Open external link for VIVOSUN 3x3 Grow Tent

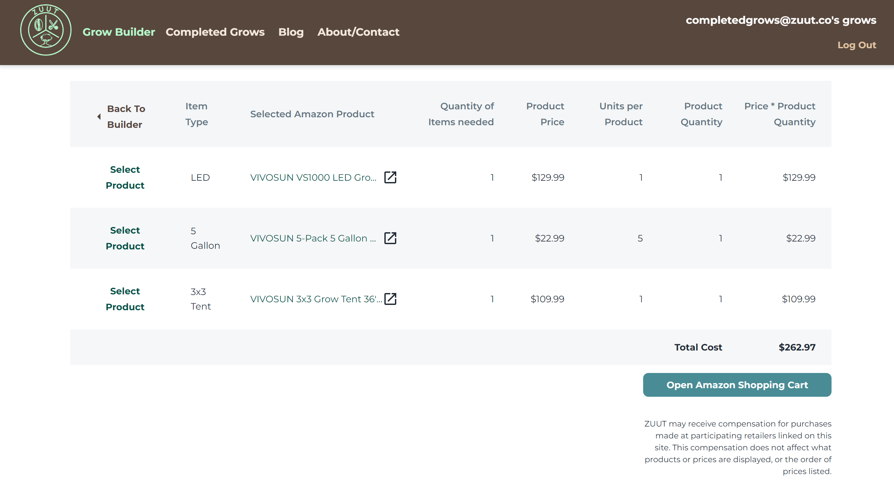[390, 299]
